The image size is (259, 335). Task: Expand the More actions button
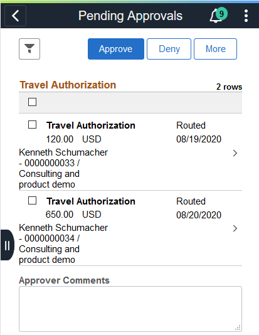(x=215, y=49)
